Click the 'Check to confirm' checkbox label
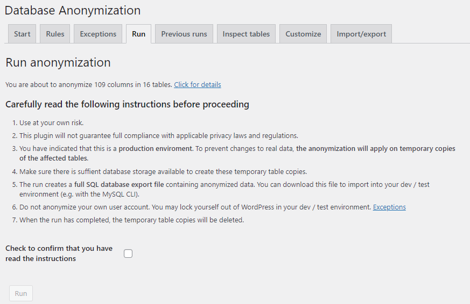470x304 pixels. click(59, 254)
